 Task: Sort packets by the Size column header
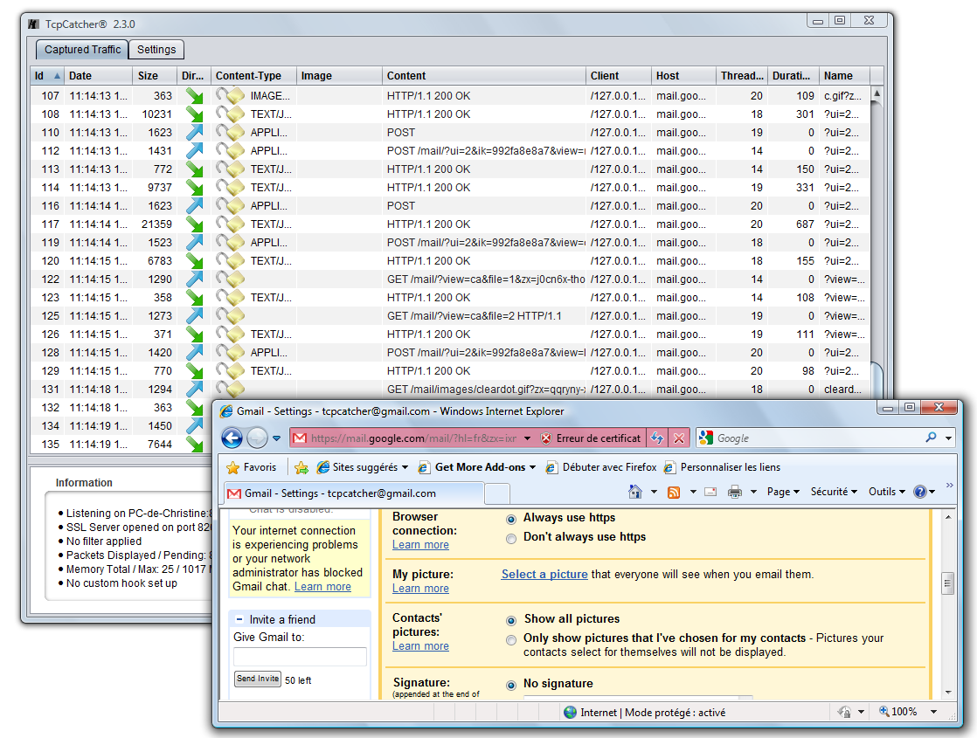(x=155, y=75)
